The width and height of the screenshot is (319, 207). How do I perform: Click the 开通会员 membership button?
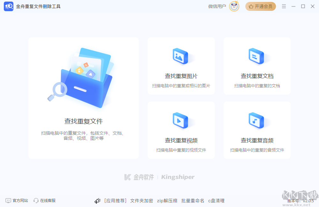[x=261, y=6]
